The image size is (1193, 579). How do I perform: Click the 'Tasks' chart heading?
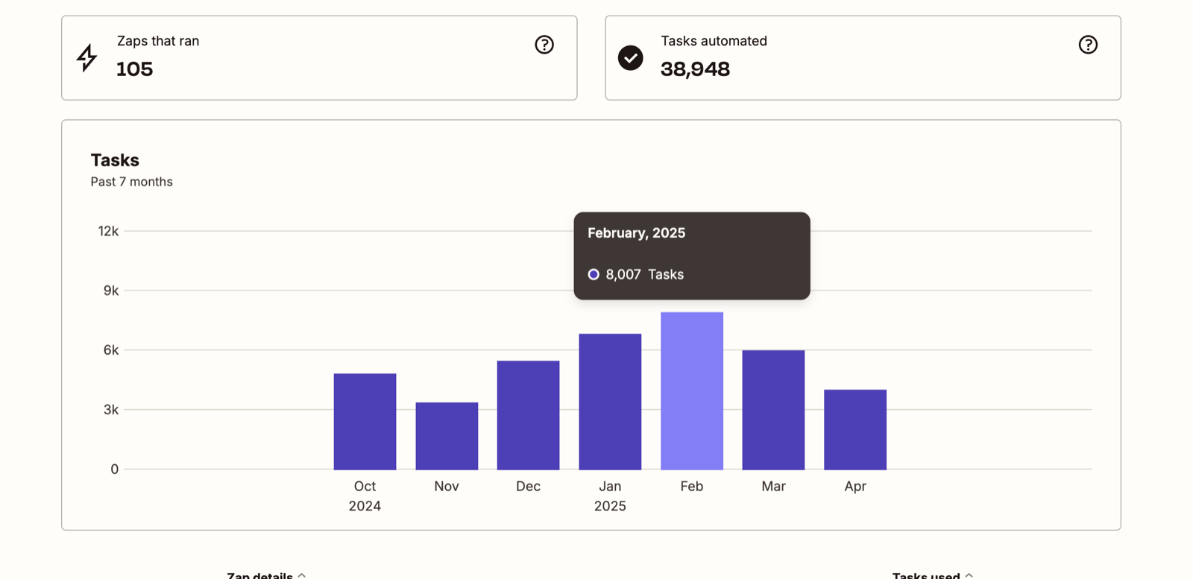[x=115, y=160]
